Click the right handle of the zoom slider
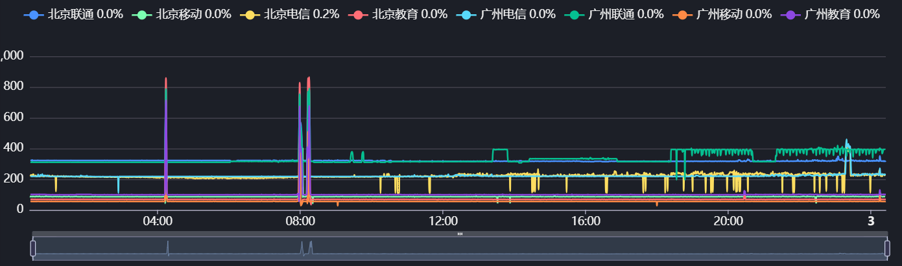 pyautogui.click(x=886, y=248)
